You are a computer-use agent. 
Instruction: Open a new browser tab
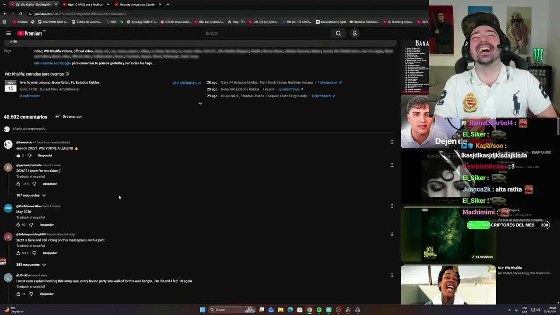[168, 4]
